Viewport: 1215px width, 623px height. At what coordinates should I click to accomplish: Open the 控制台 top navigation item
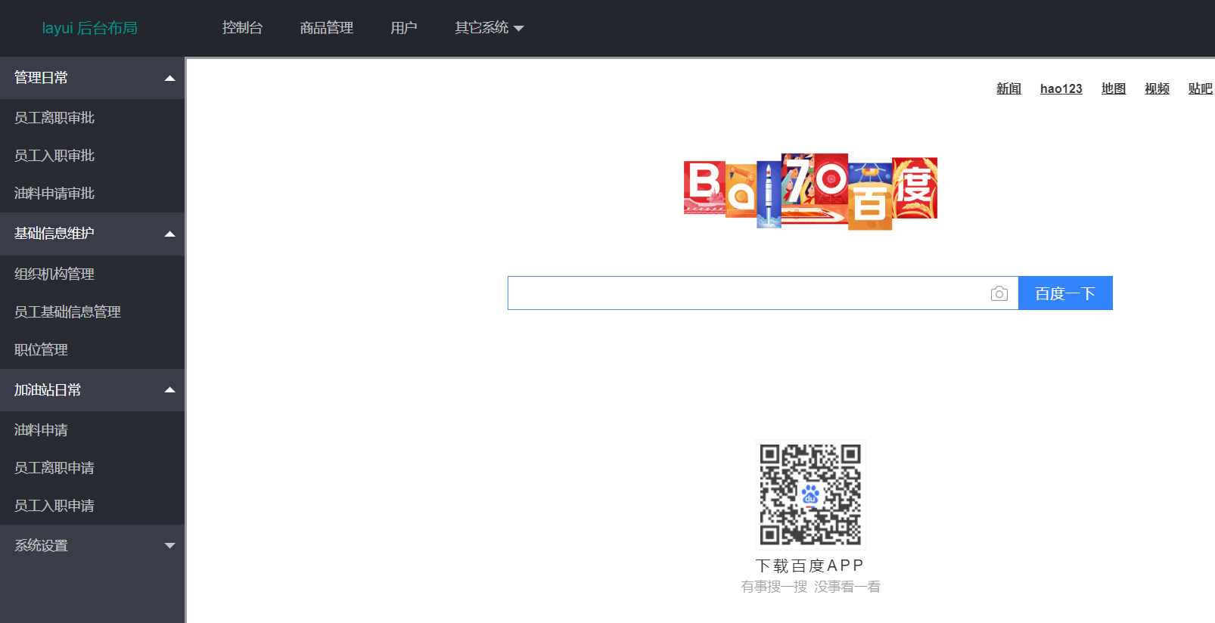(242, 28)
